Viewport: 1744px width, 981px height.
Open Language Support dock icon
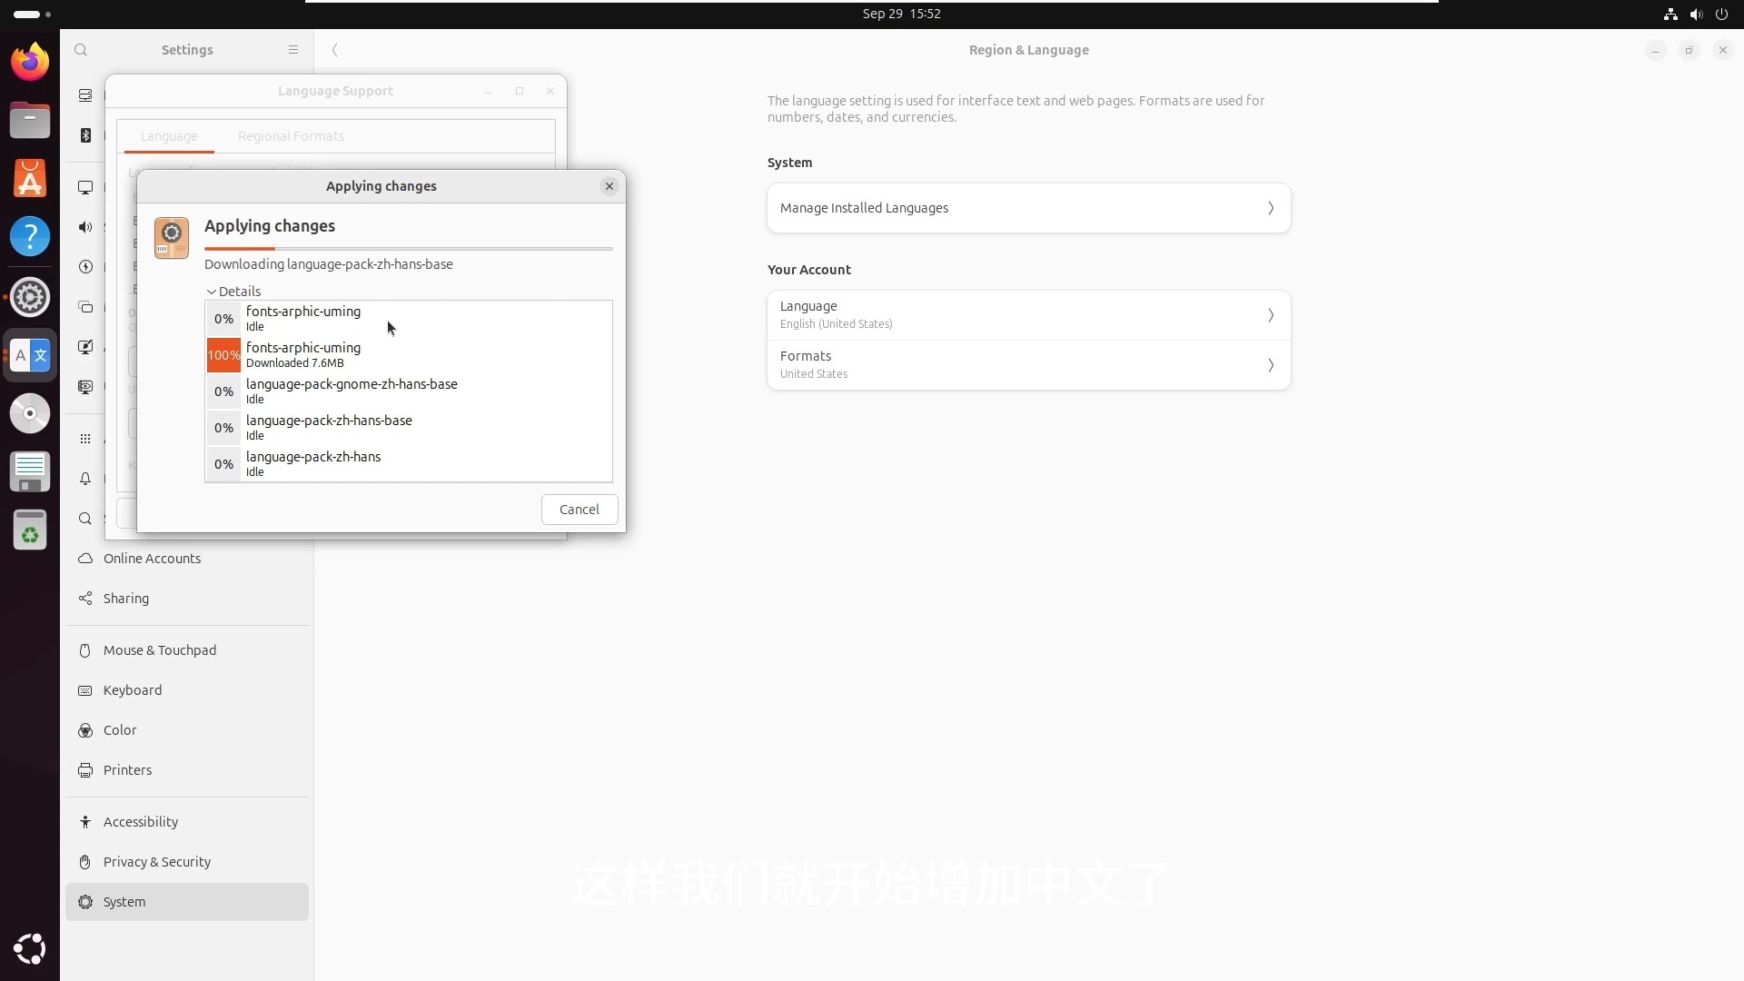(30, 355)
